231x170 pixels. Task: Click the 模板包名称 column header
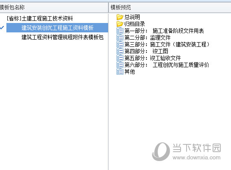click(x=54, y=7)
